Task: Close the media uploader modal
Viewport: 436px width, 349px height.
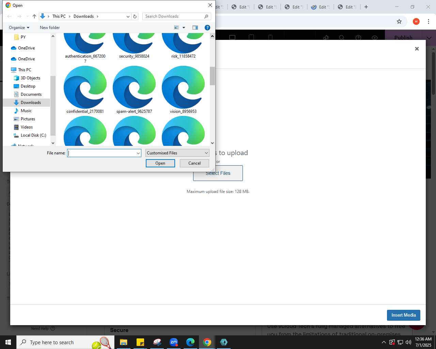Action: click(x=417, y=49)
